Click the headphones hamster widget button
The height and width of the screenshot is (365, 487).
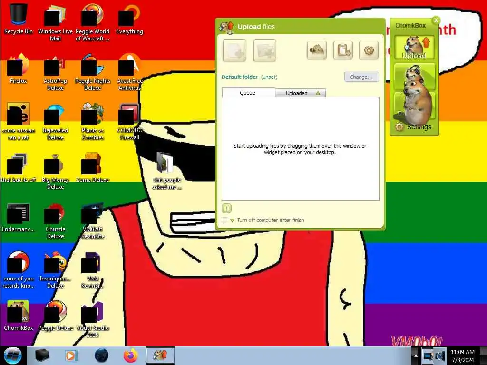coord(414,77)
